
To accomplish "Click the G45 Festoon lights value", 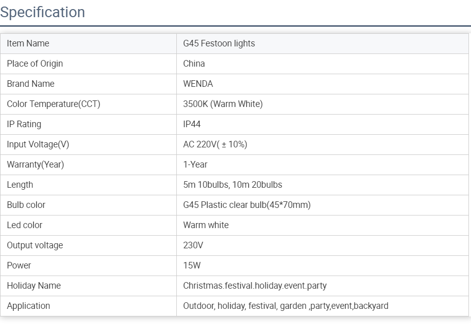I will click(x=219, y=43).
